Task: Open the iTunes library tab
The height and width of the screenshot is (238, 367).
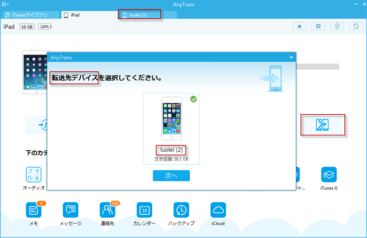Action: [x=30, y=15]
